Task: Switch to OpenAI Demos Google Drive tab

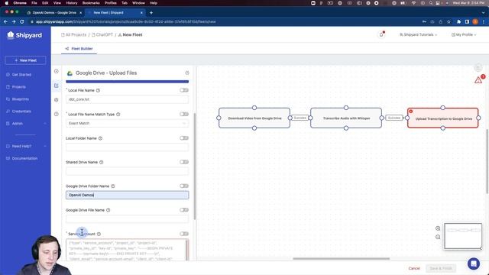Action: 54,13
